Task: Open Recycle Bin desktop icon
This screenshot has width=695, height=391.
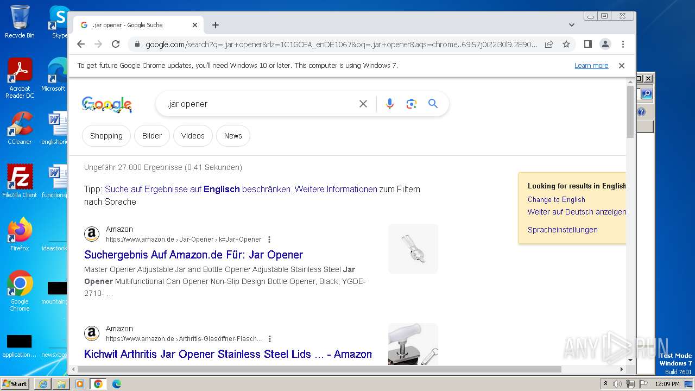Action: 20,22
